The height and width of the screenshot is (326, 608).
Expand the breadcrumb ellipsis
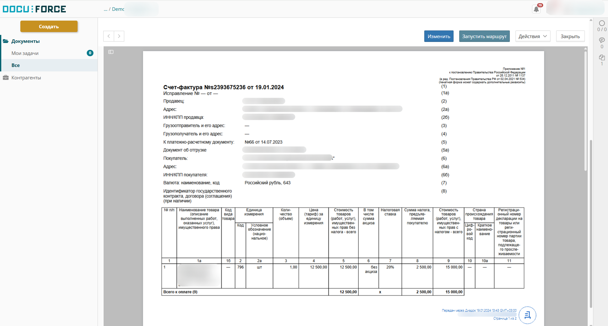click(106, 9)
